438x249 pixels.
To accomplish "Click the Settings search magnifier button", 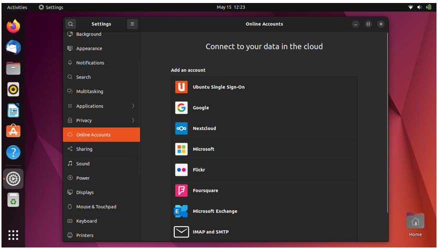I will pyautogui.click(x=70, y=24).
